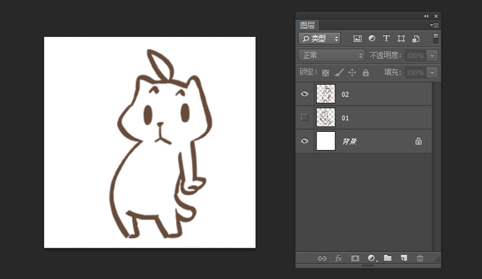Lock all padlock icon in lock row
The image size is (482, 279).
tap(365, 72)
